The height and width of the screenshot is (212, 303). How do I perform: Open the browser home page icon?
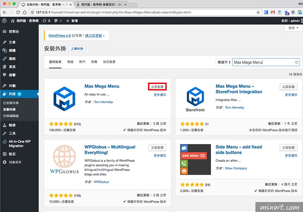(25, 13)
